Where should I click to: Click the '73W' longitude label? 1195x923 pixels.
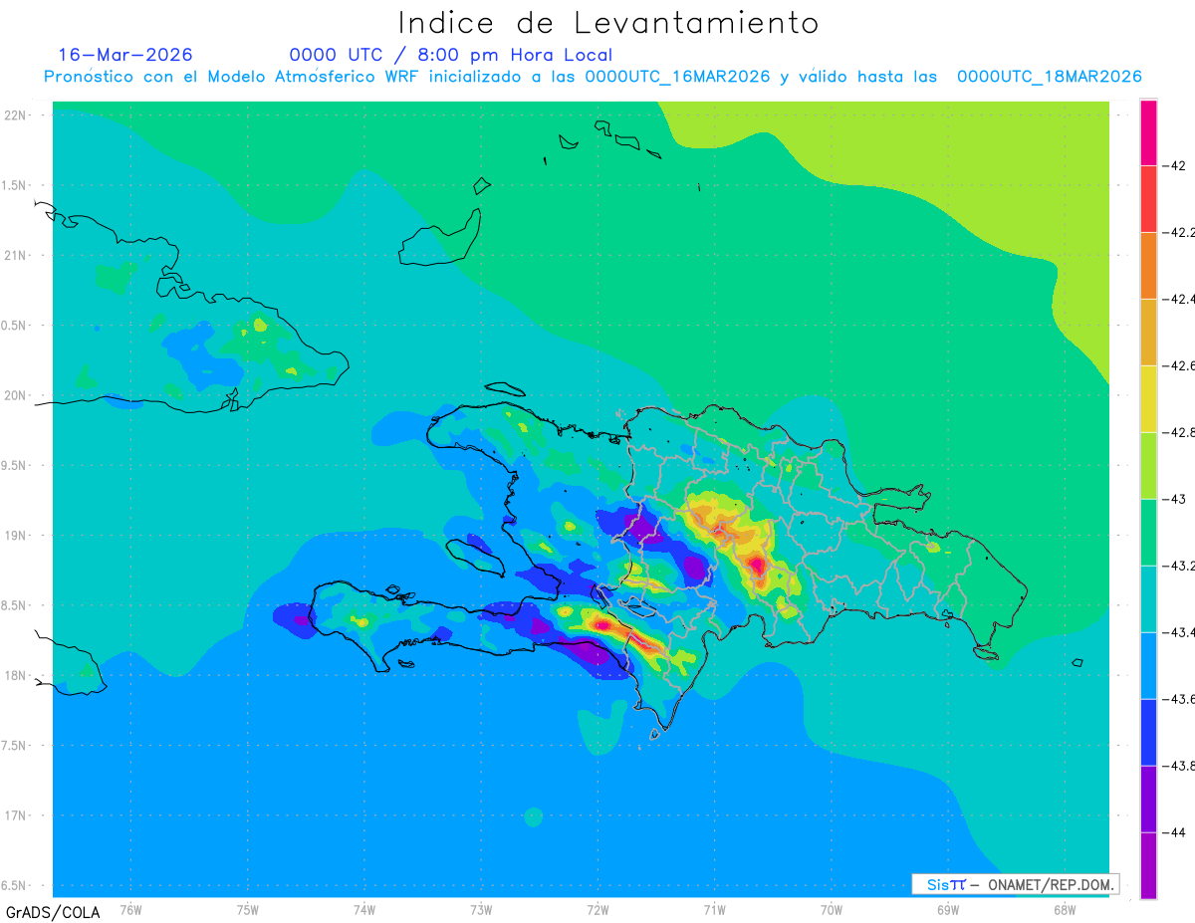(x=481, y=910)
